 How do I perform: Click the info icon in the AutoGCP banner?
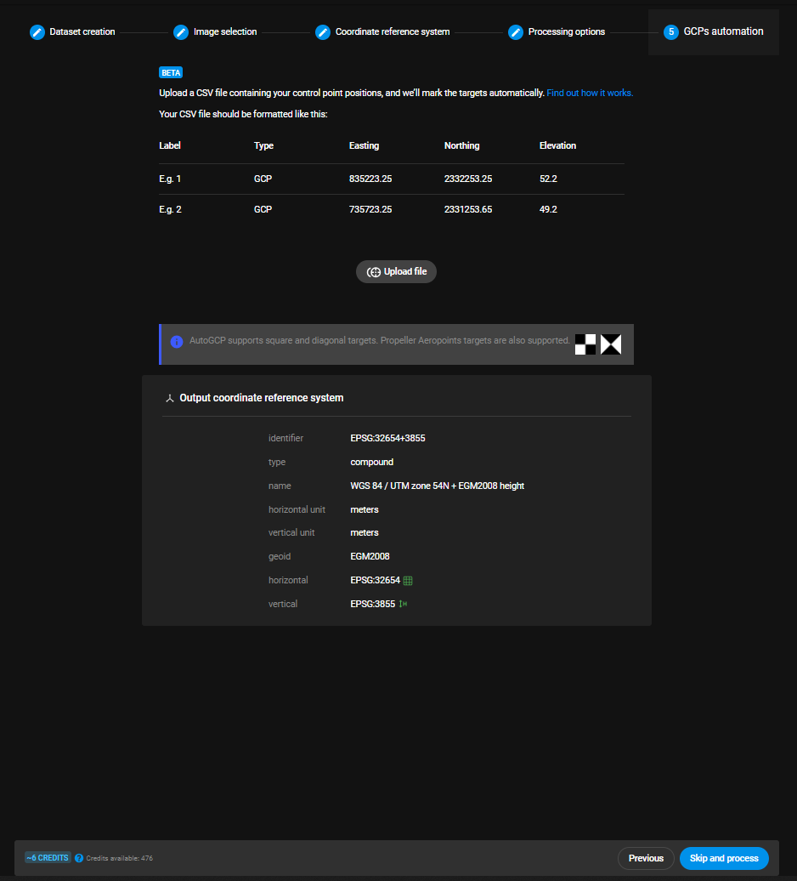coord(177,342)
